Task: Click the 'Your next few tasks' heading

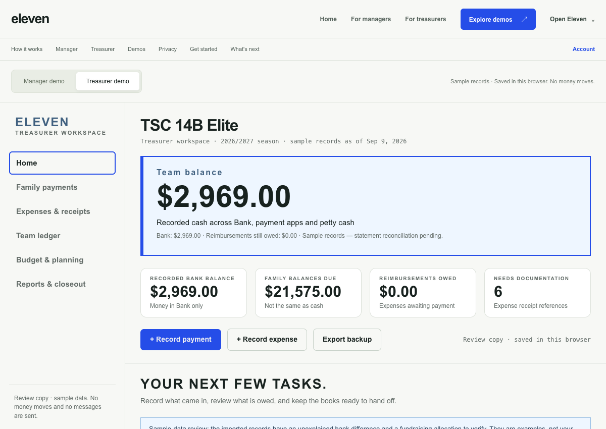Action: (234, 384)
